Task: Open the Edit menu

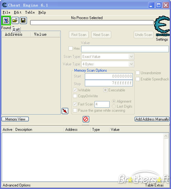Action: pyautogui.click(x=18, y=12)
